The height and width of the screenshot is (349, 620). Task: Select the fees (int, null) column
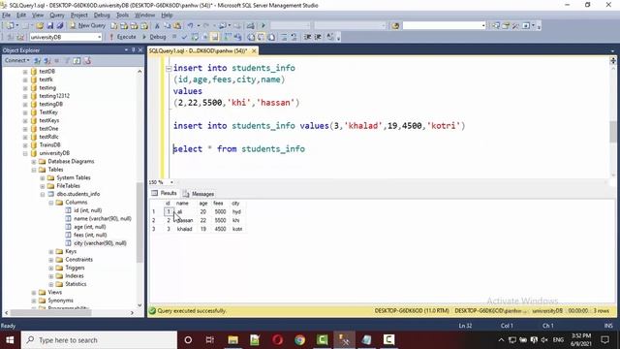point(90,235)
